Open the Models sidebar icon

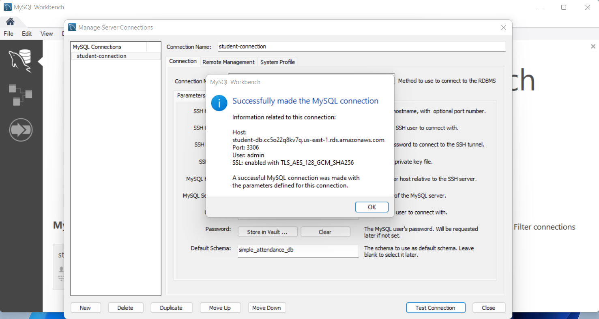(x=20, y=95)
